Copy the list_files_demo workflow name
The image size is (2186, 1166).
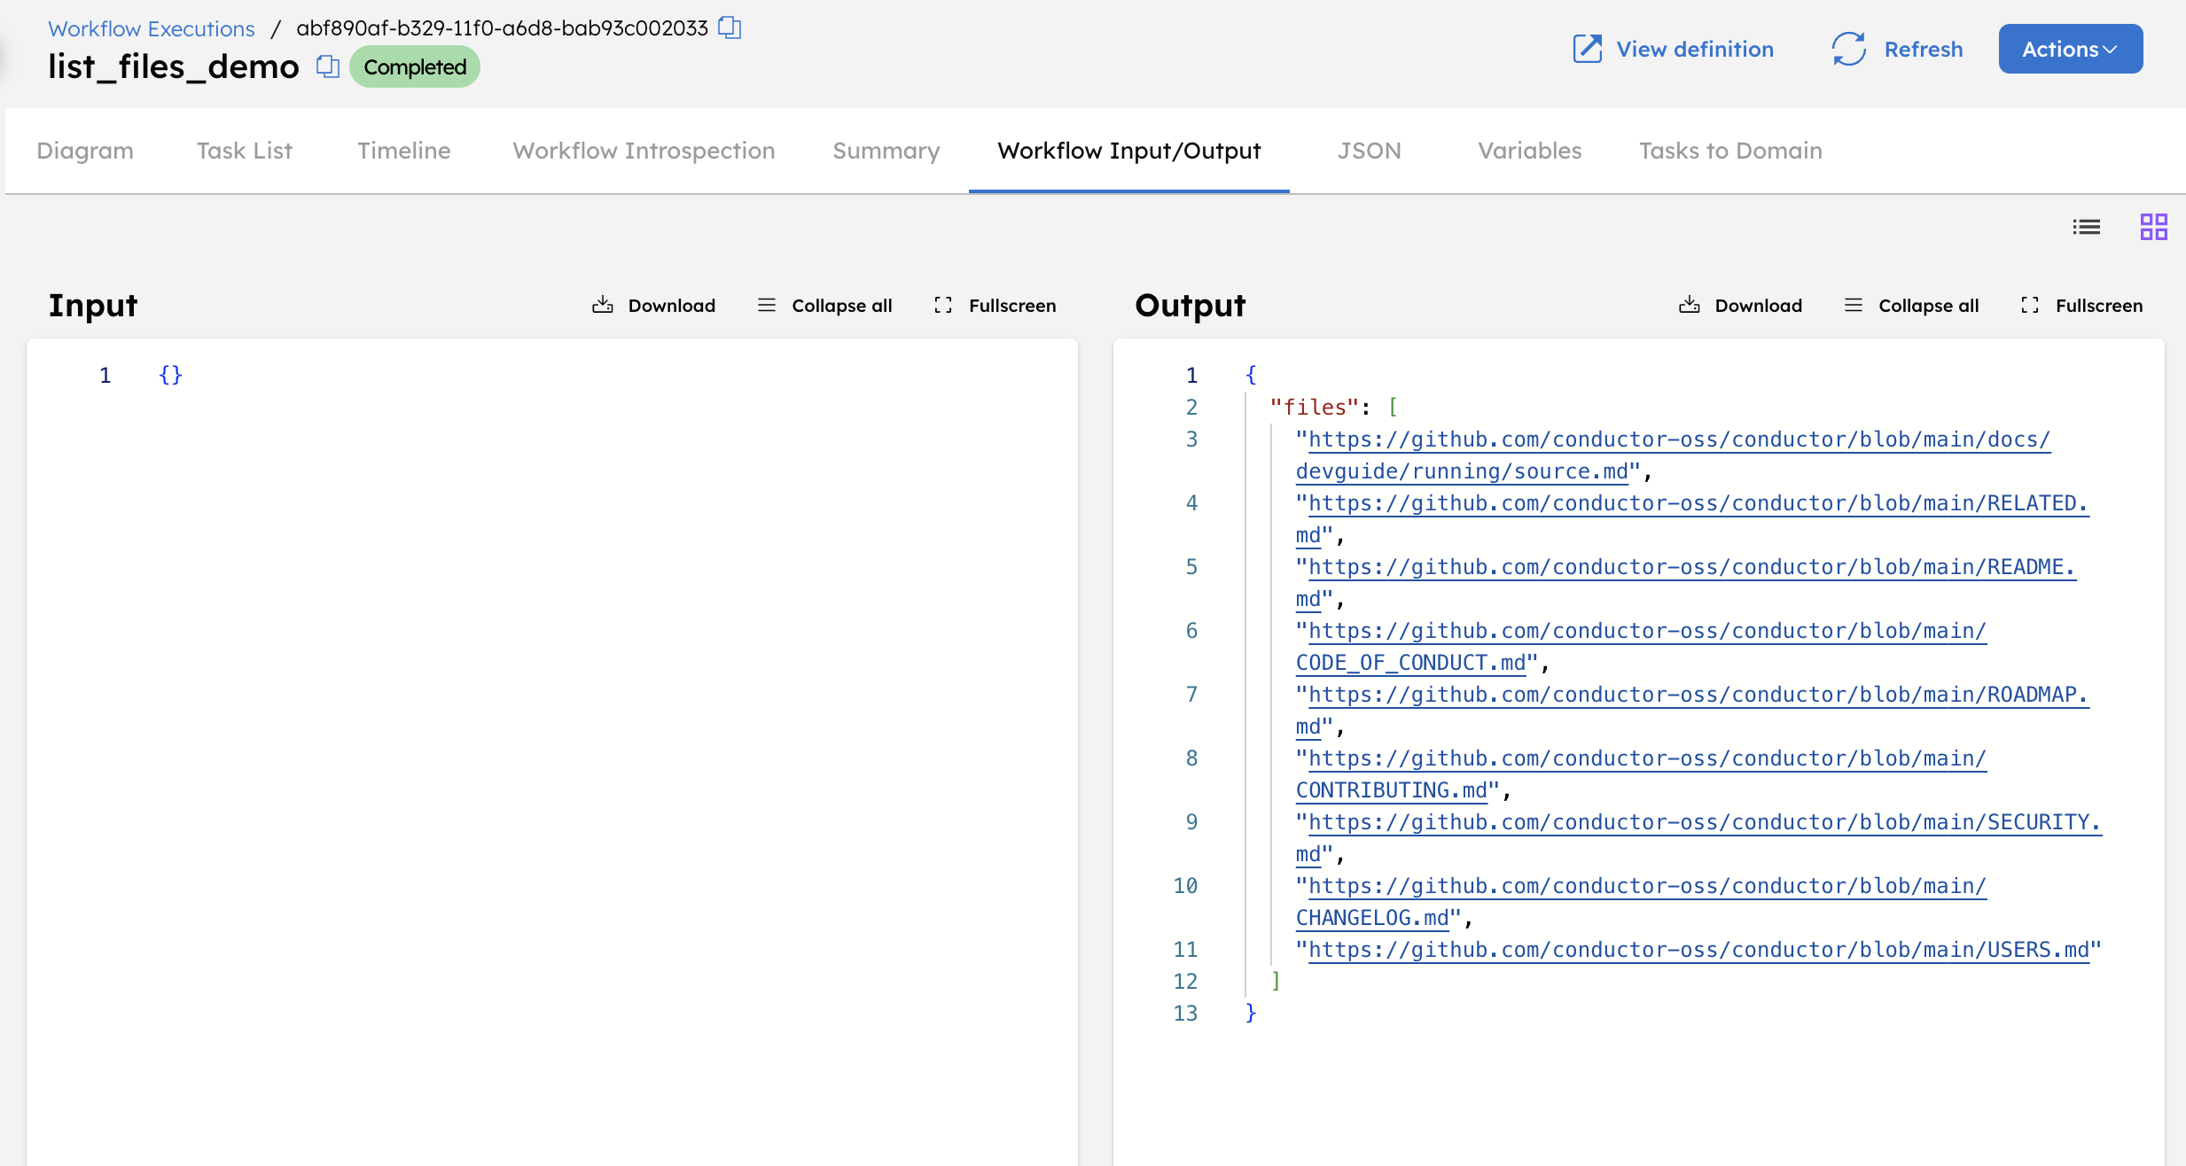coord(327,66)
